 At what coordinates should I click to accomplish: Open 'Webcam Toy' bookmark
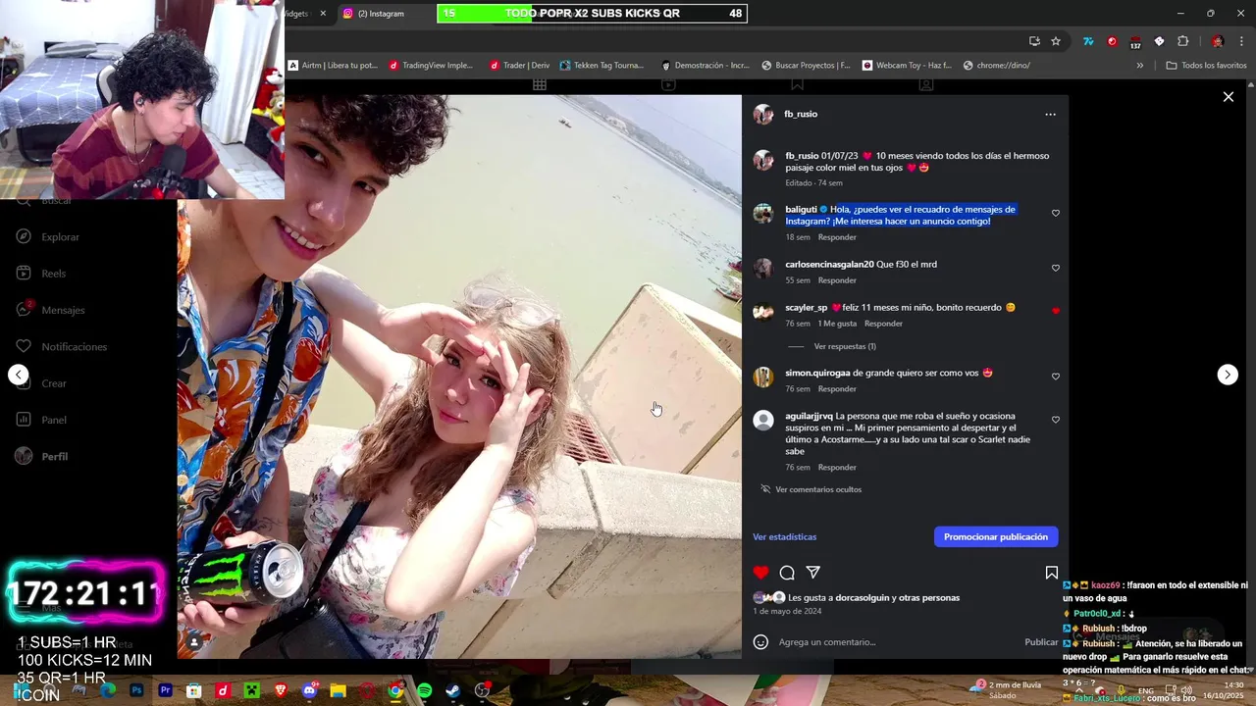pyautogui.click(x=908, y=66)
